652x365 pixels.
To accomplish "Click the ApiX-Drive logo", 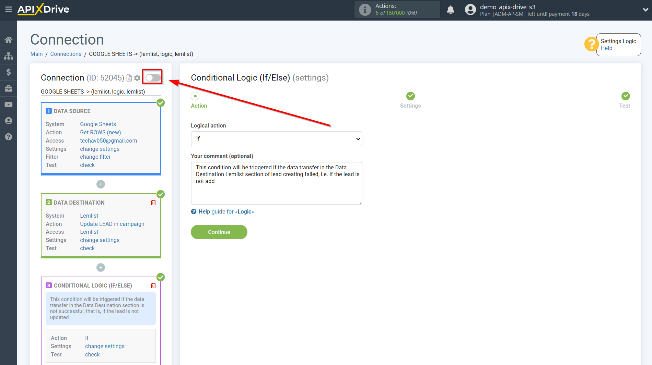I will tap(43, 9).
